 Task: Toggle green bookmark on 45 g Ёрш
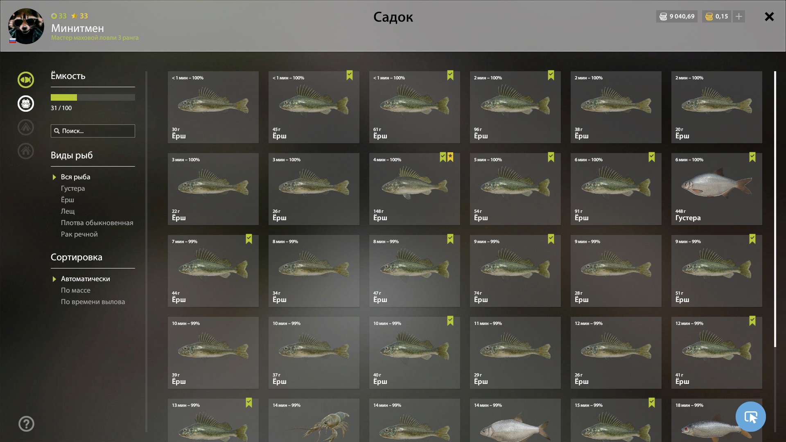(x=349, y=75)
